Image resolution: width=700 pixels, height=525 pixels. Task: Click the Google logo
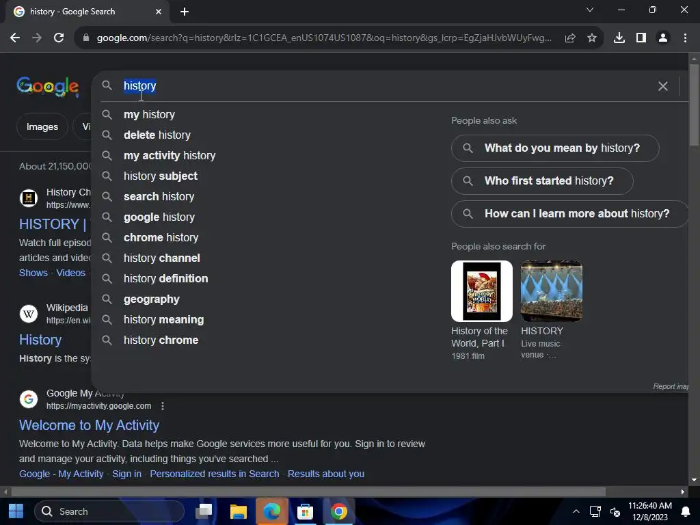click(48, 86)
